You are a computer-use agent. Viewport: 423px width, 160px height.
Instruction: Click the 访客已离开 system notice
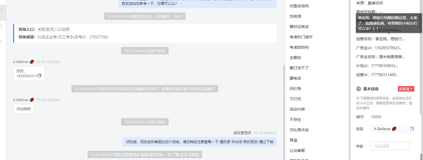[x=145, y=122]
